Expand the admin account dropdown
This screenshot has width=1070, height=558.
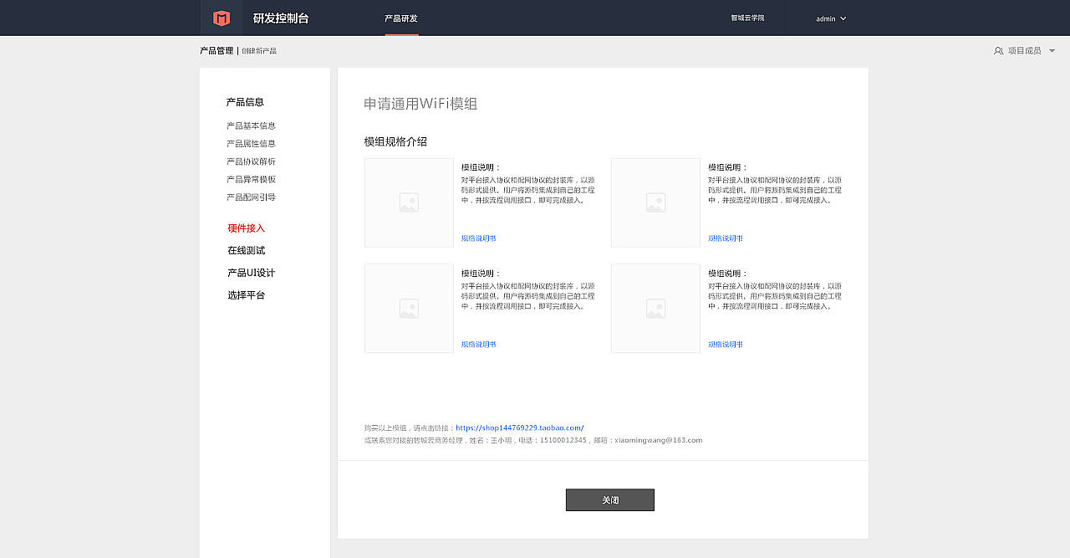click(x=831, y=18)
